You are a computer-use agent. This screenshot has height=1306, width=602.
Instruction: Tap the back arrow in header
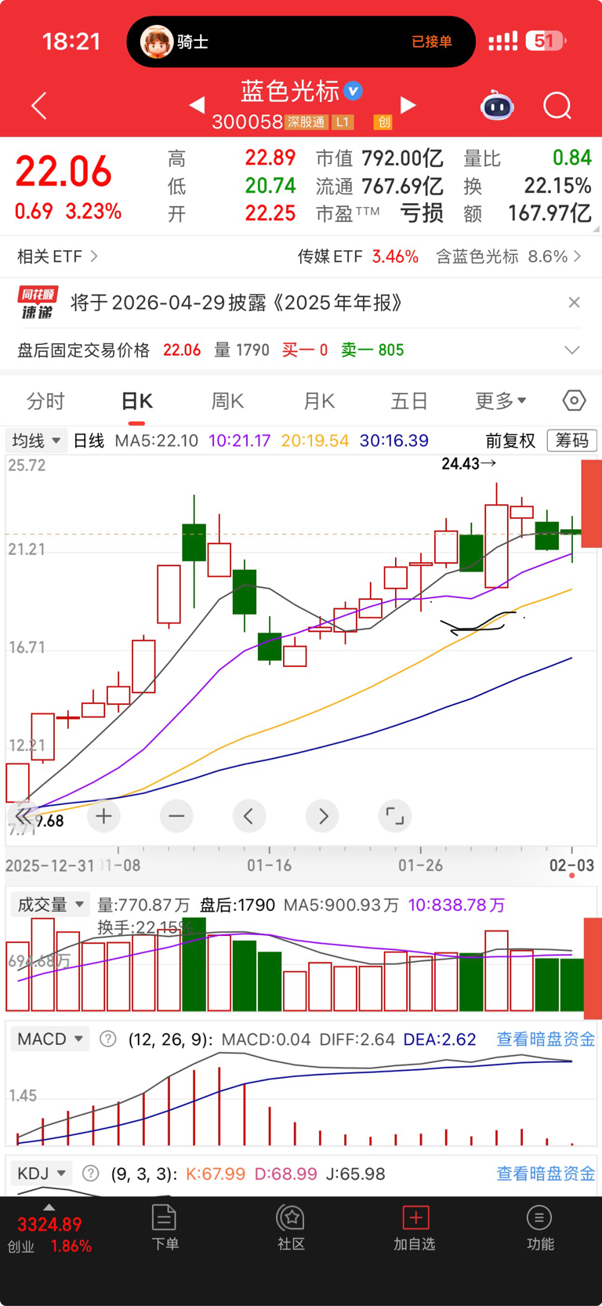pos(39,106)
